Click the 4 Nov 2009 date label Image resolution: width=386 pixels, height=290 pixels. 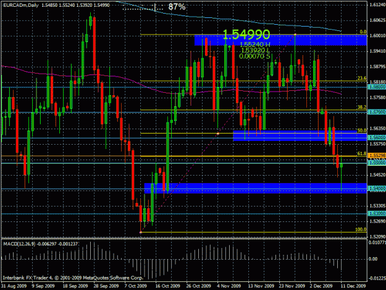229,286
